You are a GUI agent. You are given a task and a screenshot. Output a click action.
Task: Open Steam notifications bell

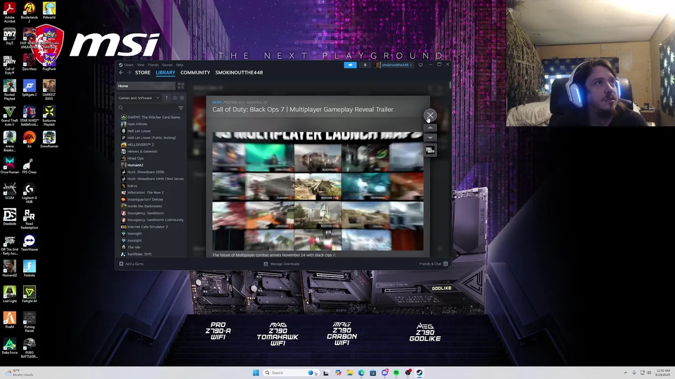365,65
